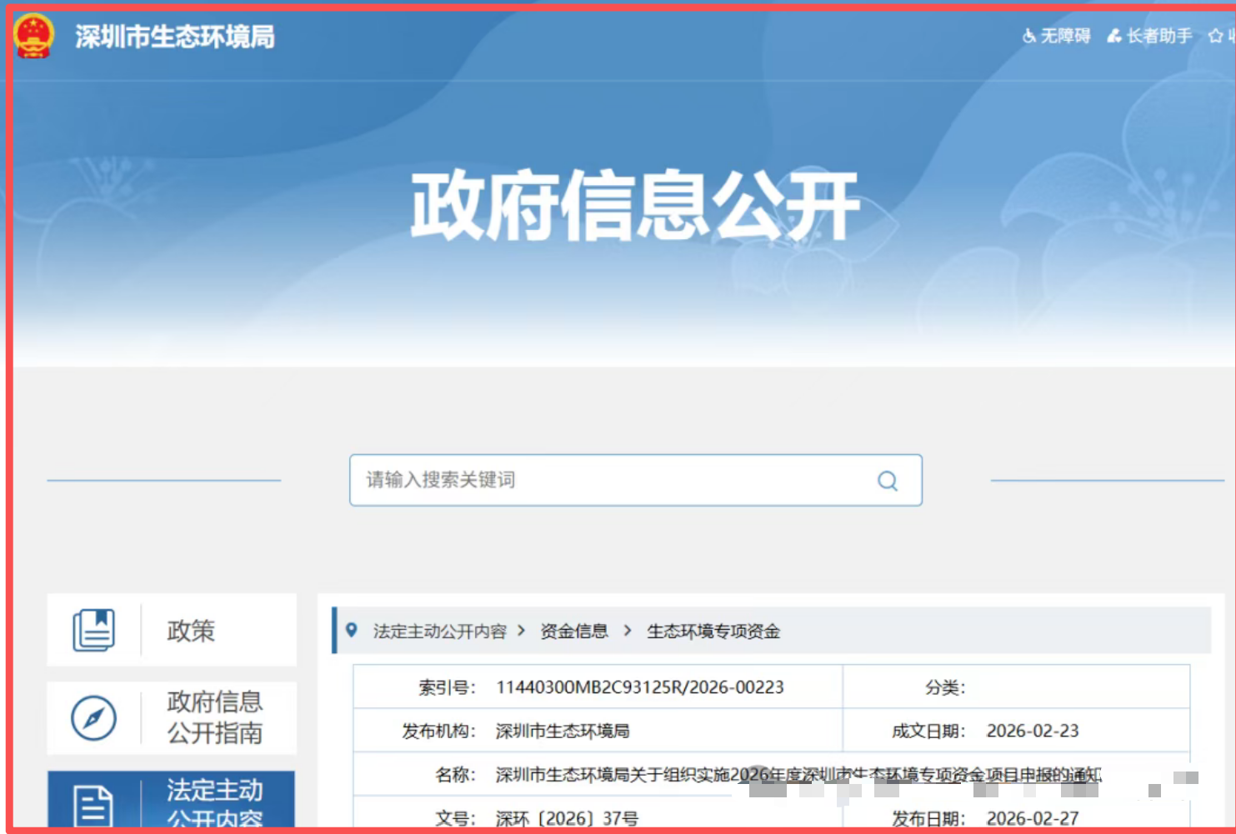Click the star favorite icon in header
The width and height of the screenshot is (1236, 834).
(x=1216, y=36)
